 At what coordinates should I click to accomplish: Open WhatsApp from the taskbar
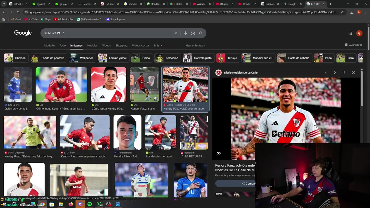(99, 204)
